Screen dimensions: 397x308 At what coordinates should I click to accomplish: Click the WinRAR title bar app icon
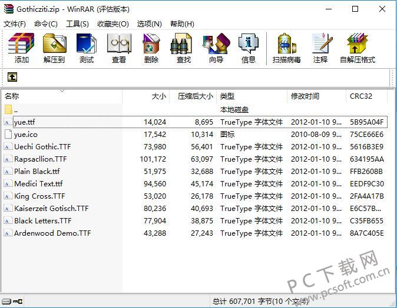(8, 9)
